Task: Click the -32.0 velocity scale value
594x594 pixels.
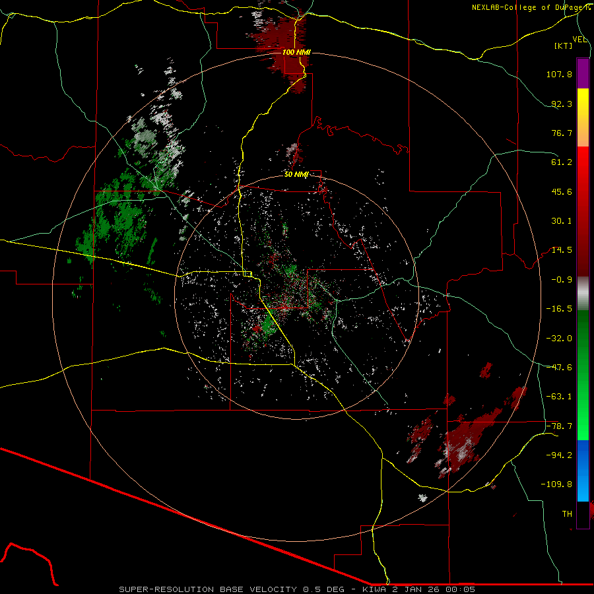Action: click(559, 339)
